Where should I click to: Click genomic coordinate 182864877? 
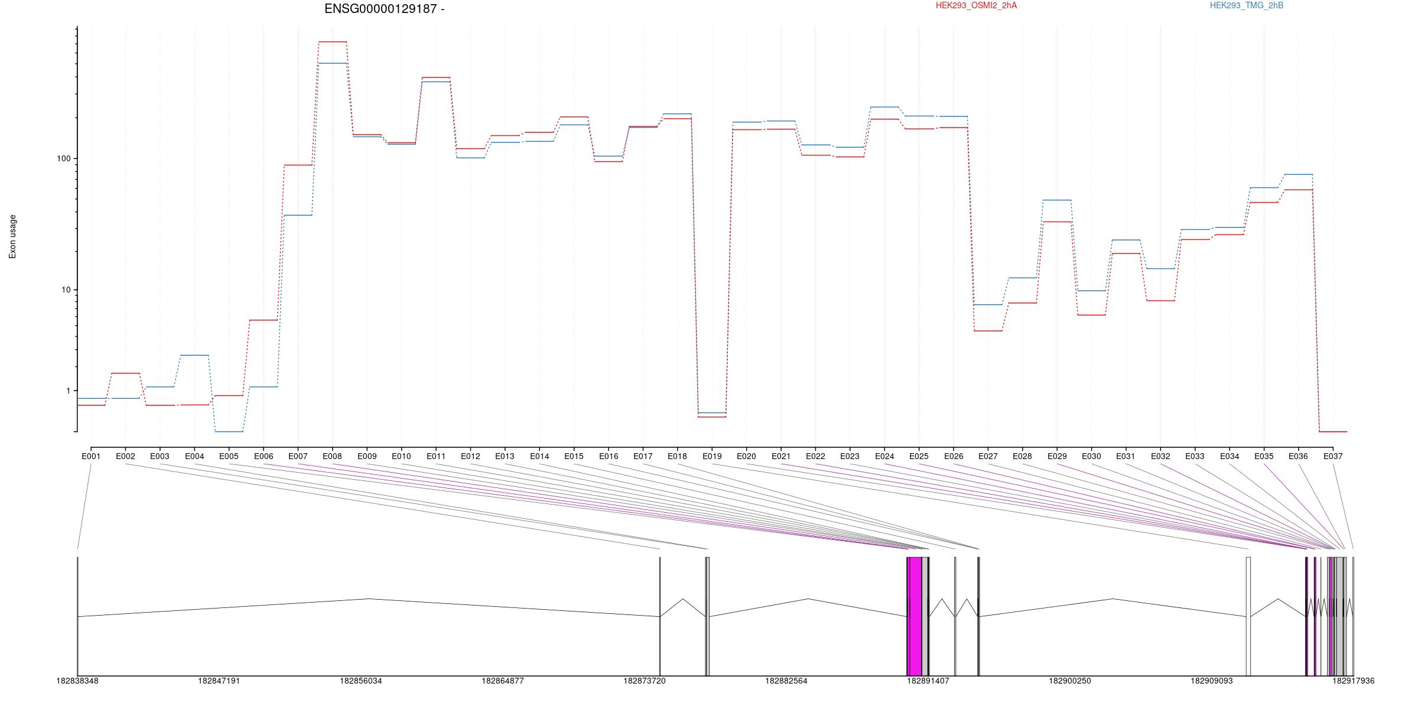503,681
